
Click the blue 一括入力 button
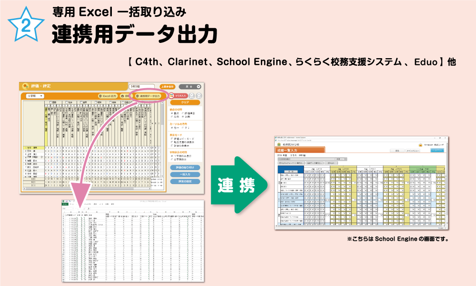point(185,174)
